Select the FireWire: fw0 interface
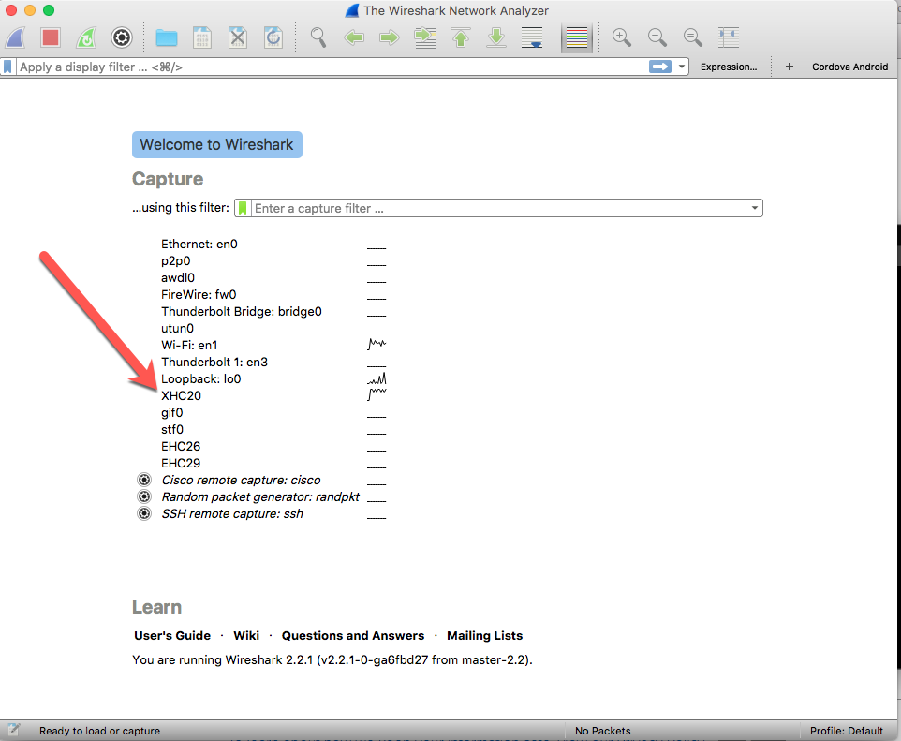 pyautogui.click(x=199, y=295)
